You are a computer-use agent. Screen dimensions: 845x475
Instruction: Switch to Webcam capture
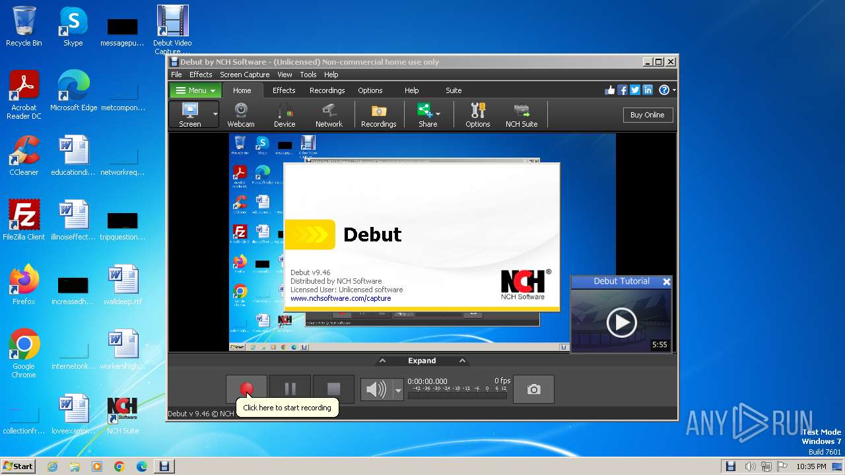[241, 115]
